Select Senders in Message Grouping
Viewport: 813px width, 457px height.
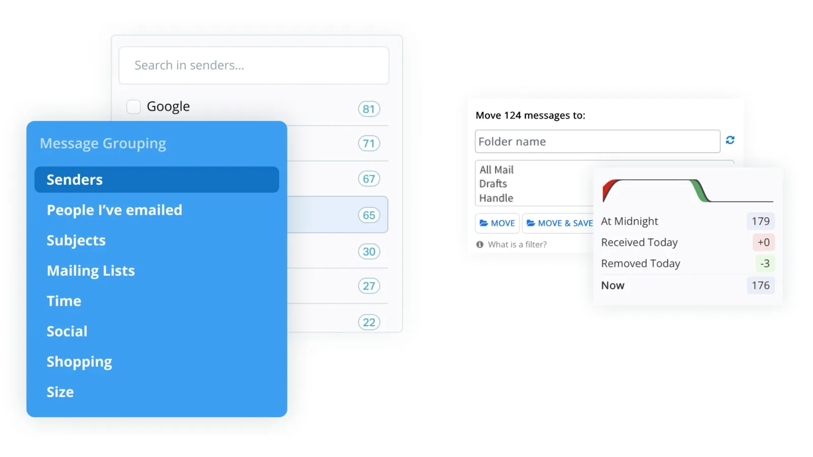(157, 179)
